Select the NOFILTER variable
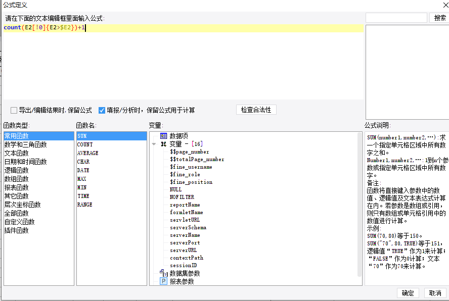This screenshot has height=301, width=449. (x=182, y=197)
